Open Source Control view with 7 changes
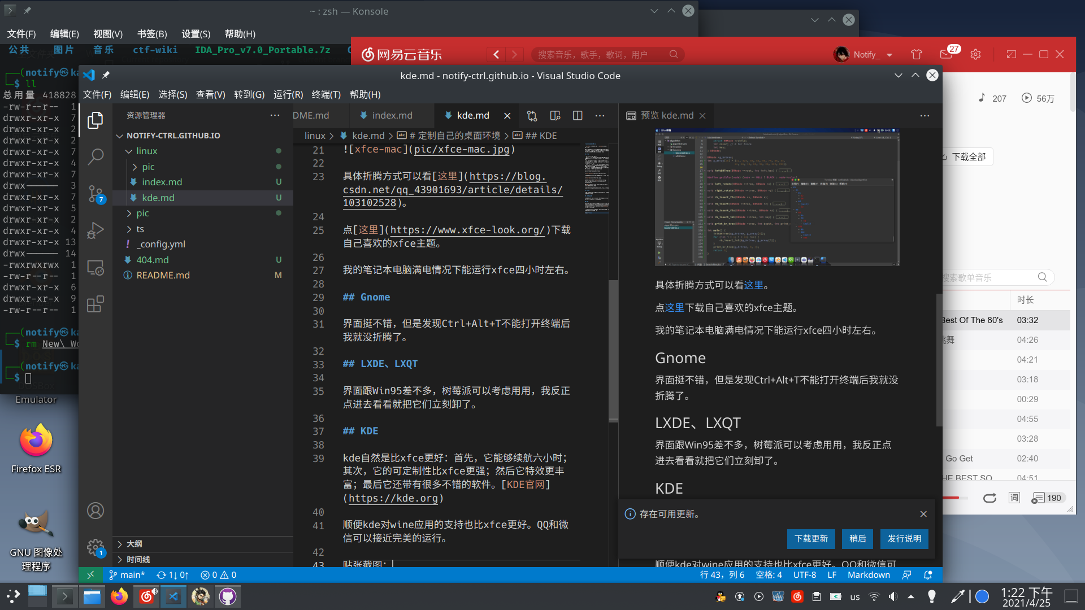1085x610 pixels. point(96,194)
